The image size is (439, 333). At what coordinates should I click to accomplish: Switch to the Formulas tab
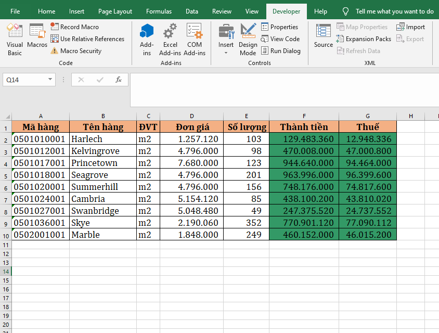[159, 11]
